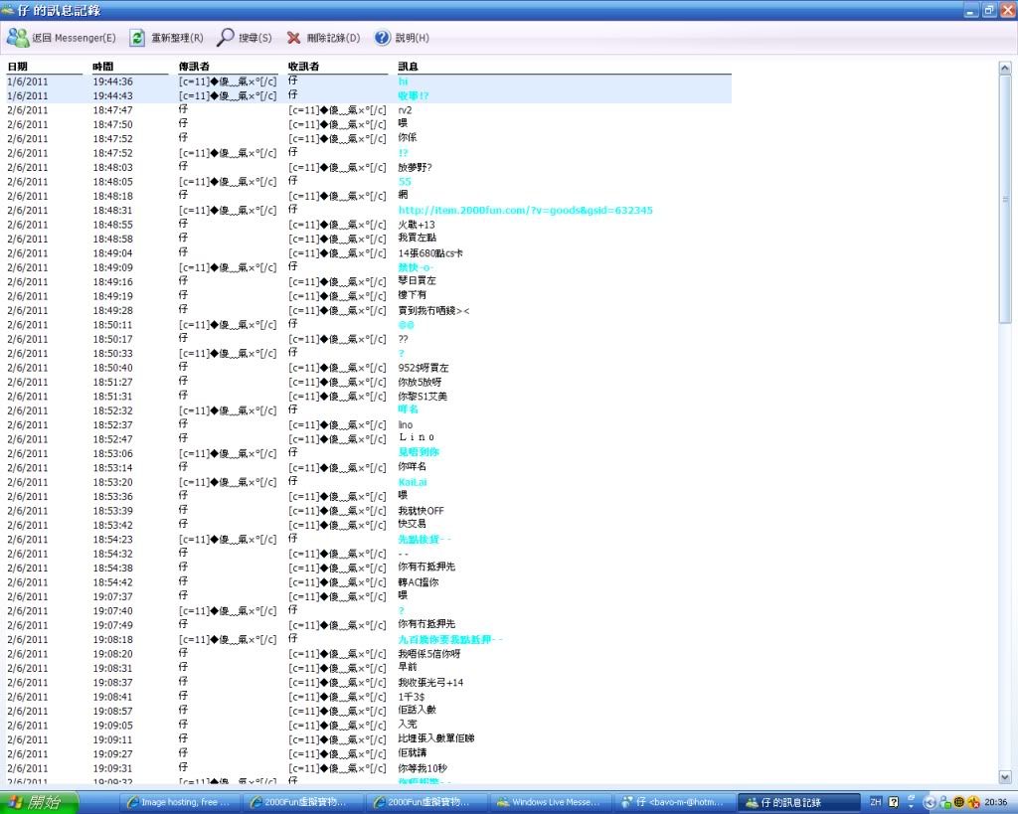Sort records by the 日期 column header
Viewport: 1018px width, 814px height.
[18, 67]
